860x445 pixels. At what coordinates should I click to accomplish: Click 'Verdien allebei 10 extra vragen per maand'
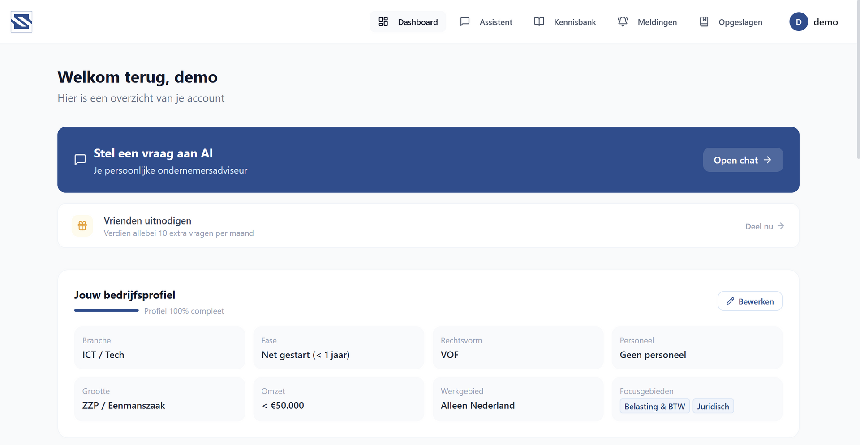point(179,233)
